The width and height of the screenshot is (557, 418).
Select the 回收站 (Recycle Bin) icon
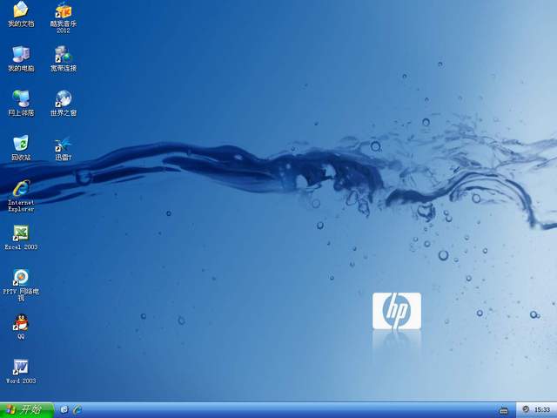(20, 144)
